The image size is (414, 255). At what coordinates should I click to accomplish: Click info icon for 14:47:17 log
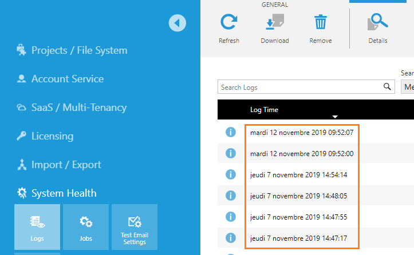231,238
